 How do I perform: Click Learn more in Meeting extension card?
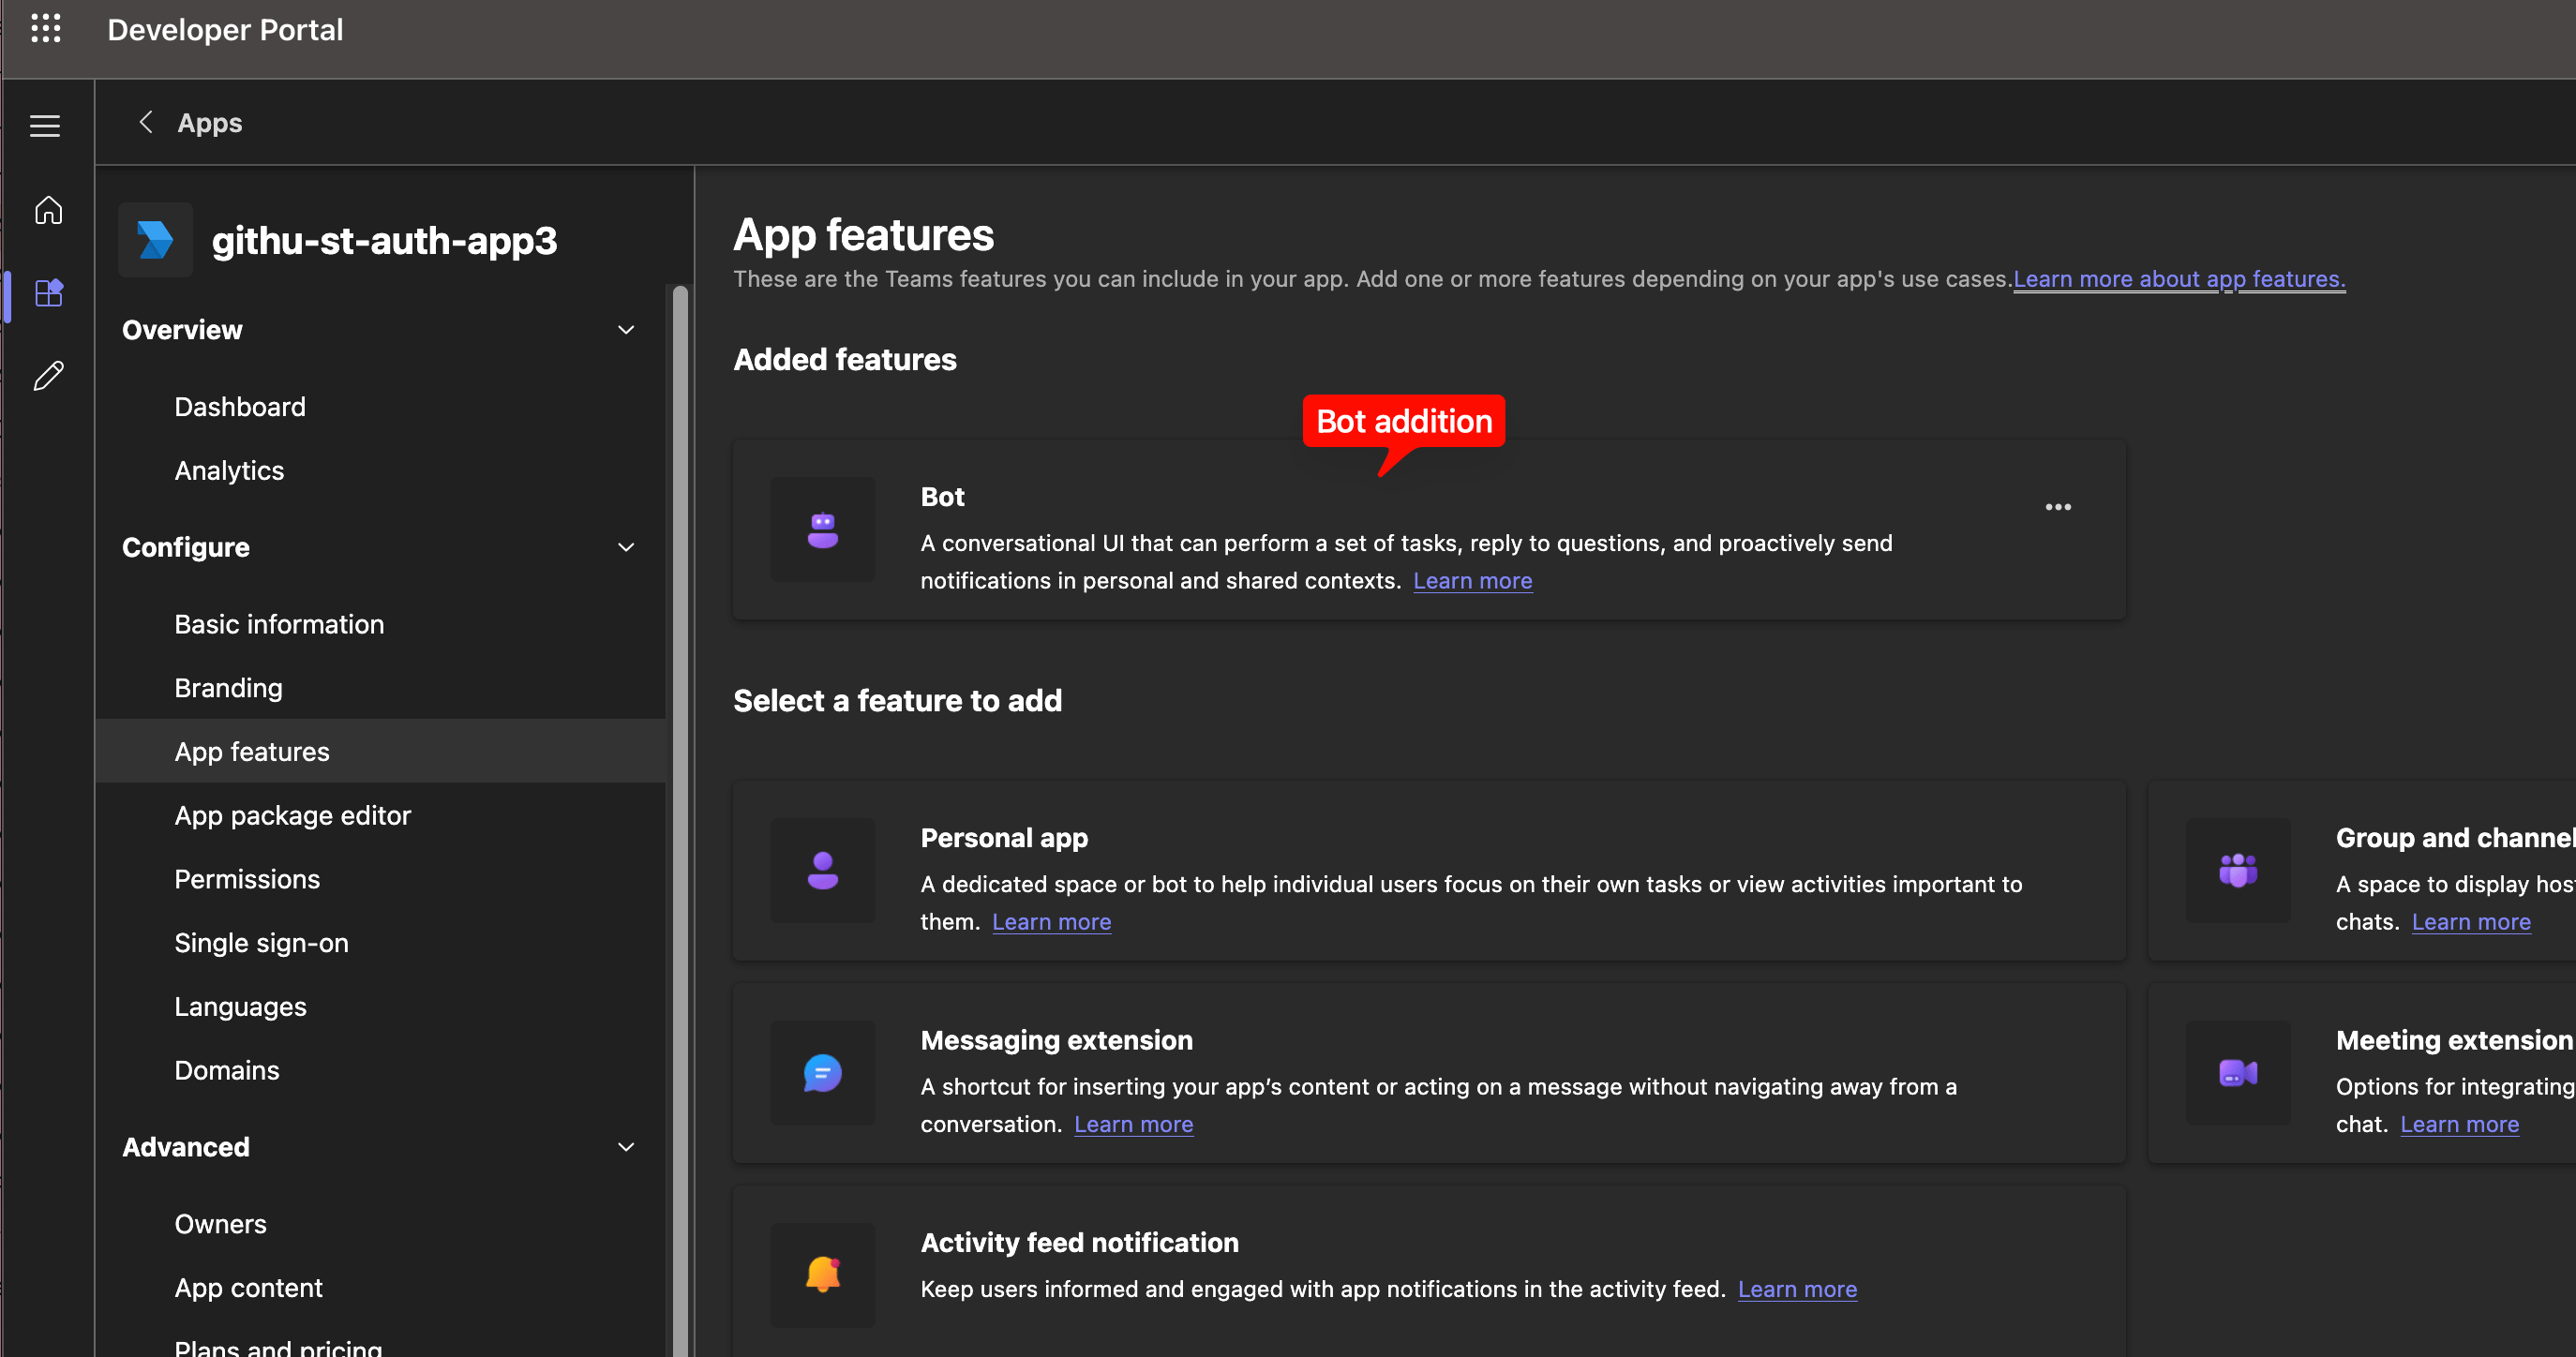2459,1124
